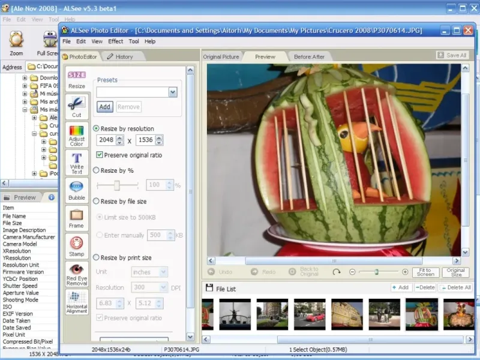Increase the 2048 width spinner
Image resolution: width=480 pixels, height=360 pixels.
click(x=120, y=137)
